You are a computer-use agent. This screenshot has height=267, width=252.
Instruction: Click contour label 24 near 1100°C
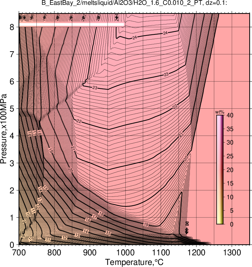coord(165,33)
